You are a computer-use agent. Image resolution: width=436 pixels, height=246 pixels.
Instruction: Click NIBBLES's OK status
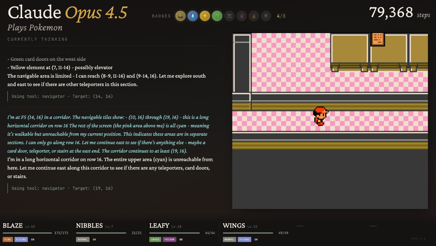[x=94, y=240]
